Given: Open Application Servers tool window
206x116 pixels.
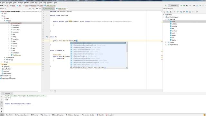Looking at the screenshot, I should point(22,115).
